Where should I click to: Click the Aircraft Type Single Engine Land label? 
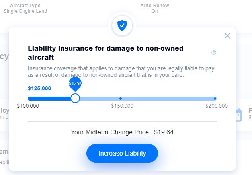tap(25, 8)
